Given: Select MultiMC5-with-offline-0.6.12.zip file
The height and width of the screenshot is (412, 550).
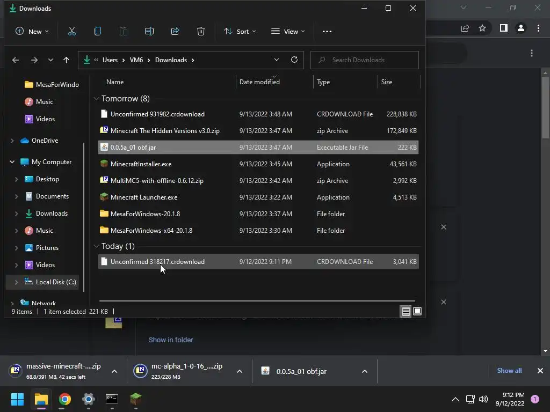Looking at the screenshot, I should (x=258, y=181).
